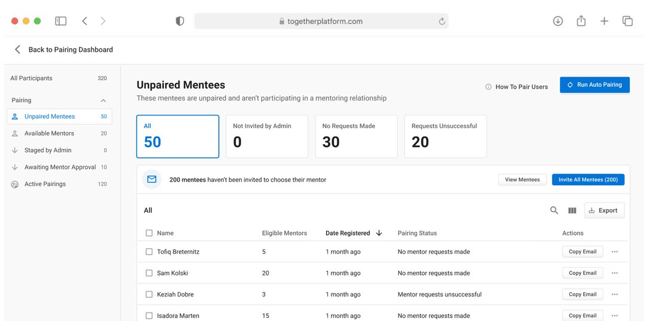Click the Run Auto Pairing button
This screenshot has height=321, width=646.
point(595,85)
